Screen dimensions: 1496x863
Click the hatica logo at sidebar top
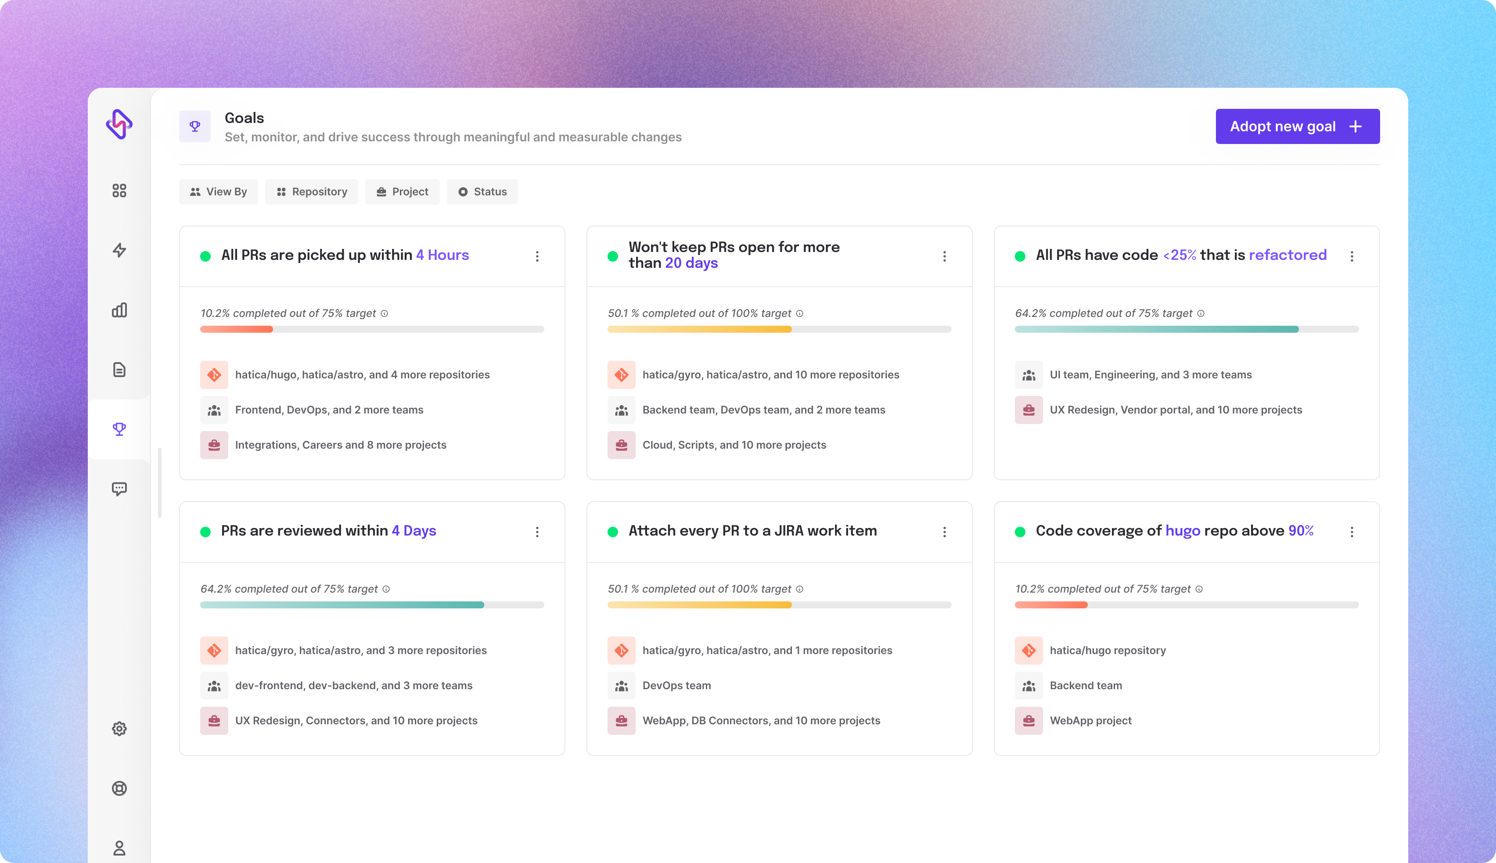pyautogui.click(x=119, y=124)
